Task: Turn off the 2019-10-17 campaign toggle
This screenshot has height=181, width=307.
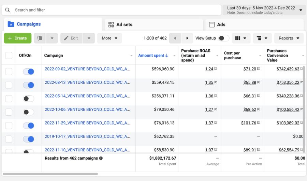Action: pos(29,139)
